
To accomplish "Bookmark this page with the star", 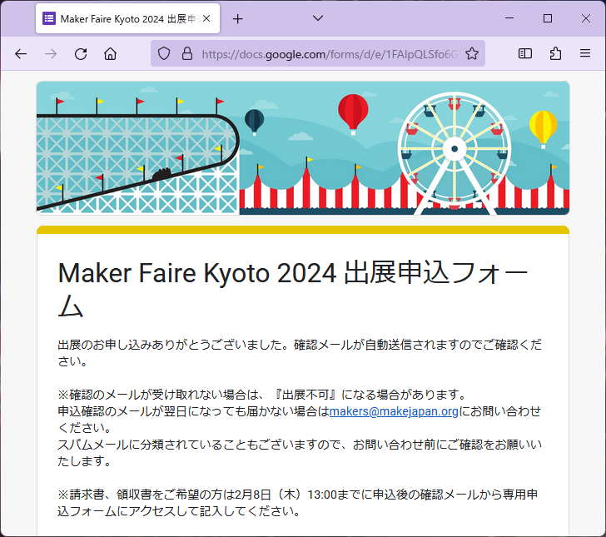I will (x=472, y=54).
